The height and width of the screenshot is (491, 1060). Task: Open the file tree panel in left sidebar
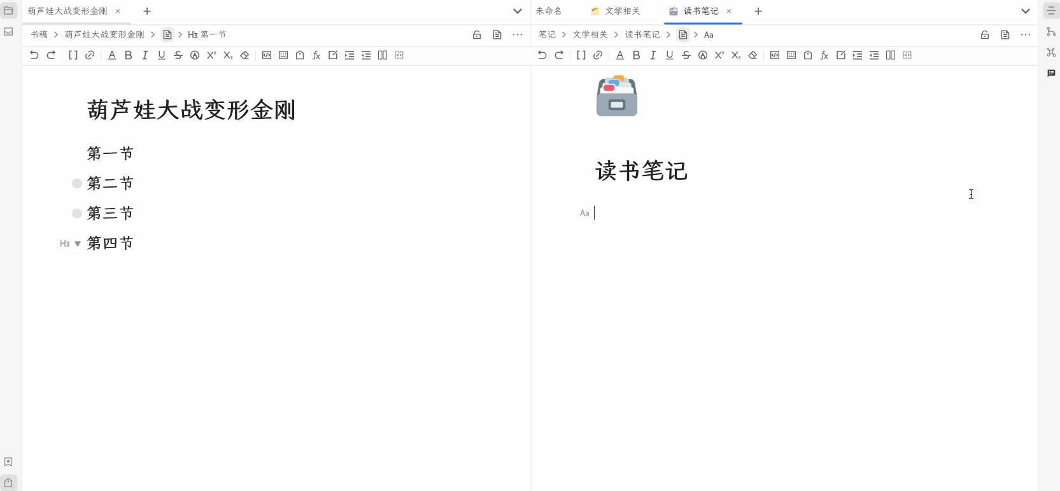pos(8,11)
